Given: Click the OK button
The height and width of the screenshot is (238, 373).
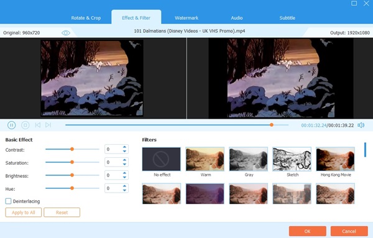Looking at the screenshot, I should [x=307, y=231].
